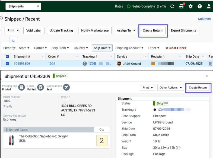Expand the Ship Date filter dropdown
The height and width of the screenshot is (158, 213).
[102, 48]
